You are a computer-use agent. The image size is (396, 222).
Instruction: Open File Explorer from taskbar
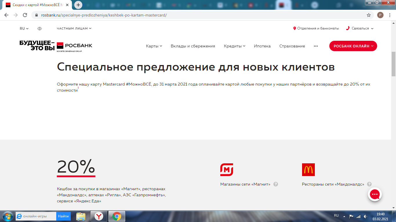tap(81, 216)
